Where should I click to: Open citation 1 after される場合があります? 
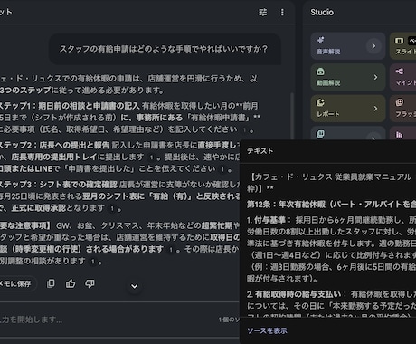coord(171,250)
